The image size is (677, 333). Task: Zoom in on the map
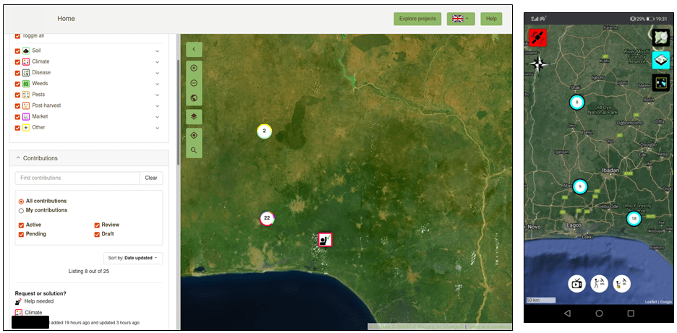click(x=194, y=68)
